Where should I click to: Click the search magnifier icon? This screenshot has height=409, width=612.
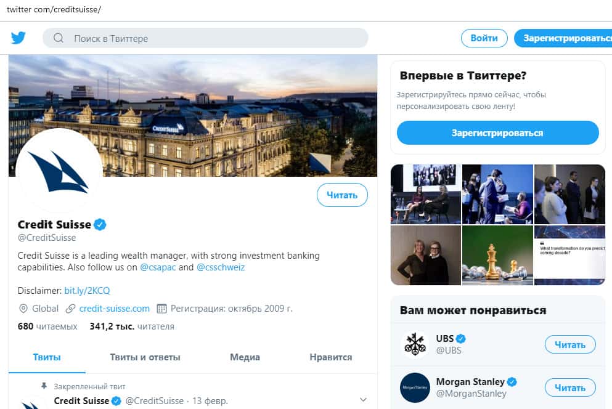click(x=59, y=38)
